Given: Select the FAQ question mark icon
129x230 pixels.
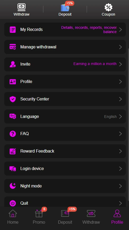Looking at the screenshot, I should (x=13, y=134).
